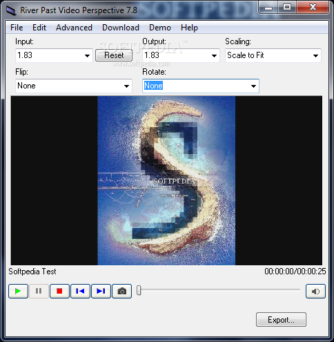Open the File menu
Screen dimensions: 334x342
(17, 28)
